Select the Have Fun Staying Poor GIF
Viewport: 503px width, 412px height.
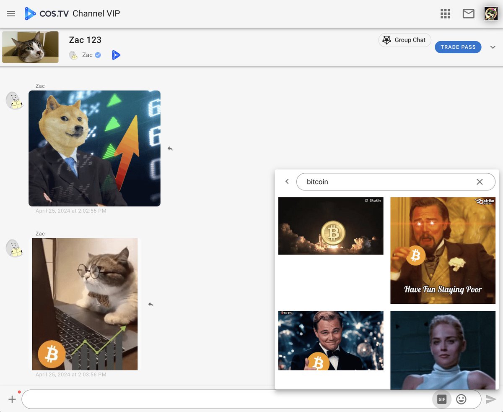443,250
